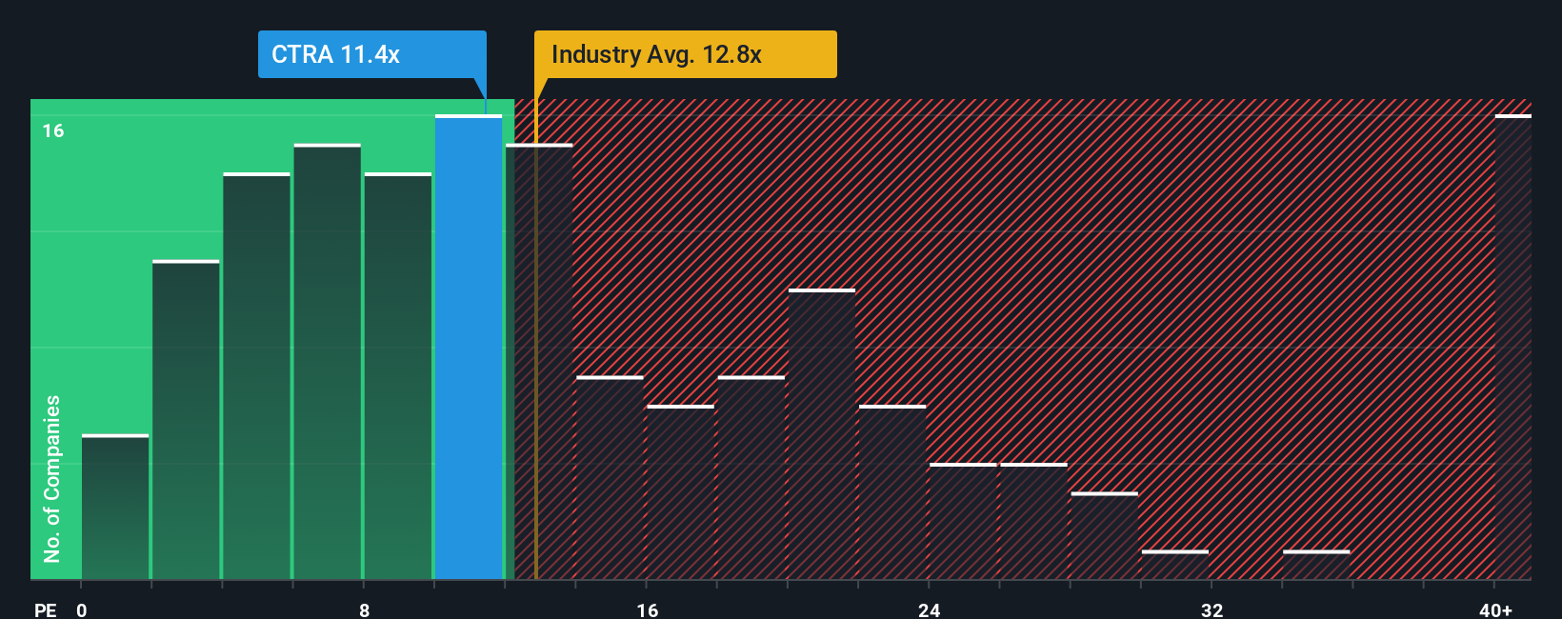Select the blue highlighted CTRA histogram bar

(469, 347)
